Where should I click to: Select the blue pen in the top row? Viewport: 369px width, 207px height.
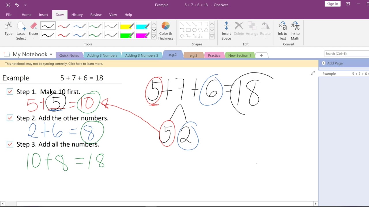click(80, 26)
